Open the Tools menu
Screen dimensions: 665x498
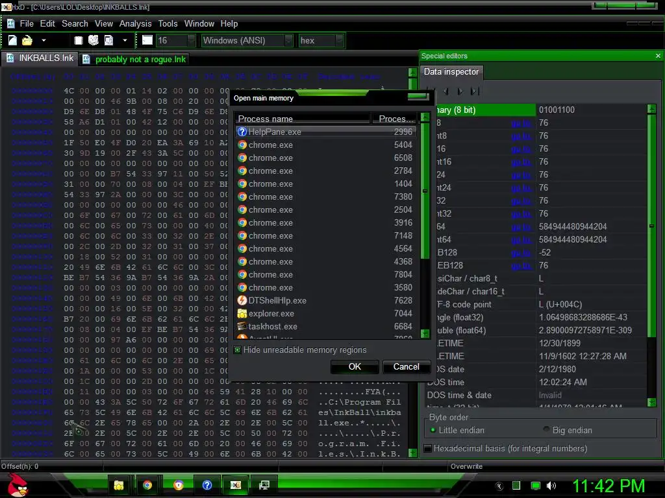click(x=168, y=24)
